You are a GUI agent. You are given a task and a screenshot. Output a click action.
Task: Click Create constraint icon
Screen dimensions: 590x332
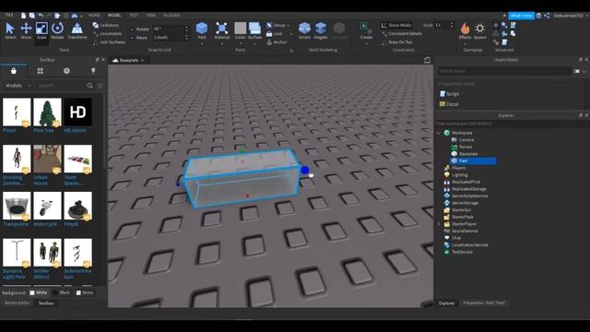pos(366,29)
